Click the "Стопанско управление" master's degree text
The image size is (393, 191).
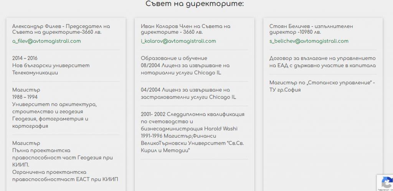coord(322,86)
